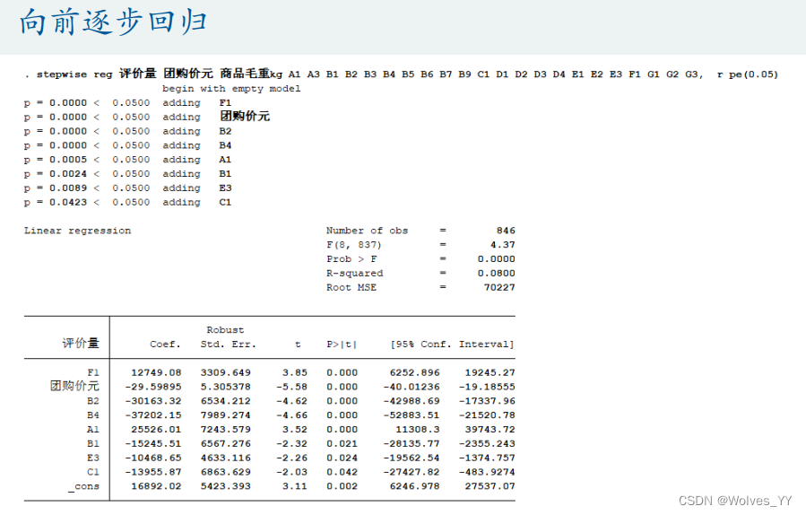The width and height of the screenshot is (806, 515).
Task: Click B4 standard error 7989.274
Action: pos(226,415)
